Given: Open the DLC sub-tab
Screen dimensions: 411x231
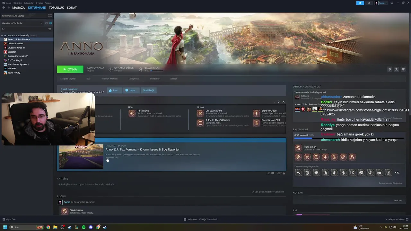Looking at the screenshot, I should [88, 79].
